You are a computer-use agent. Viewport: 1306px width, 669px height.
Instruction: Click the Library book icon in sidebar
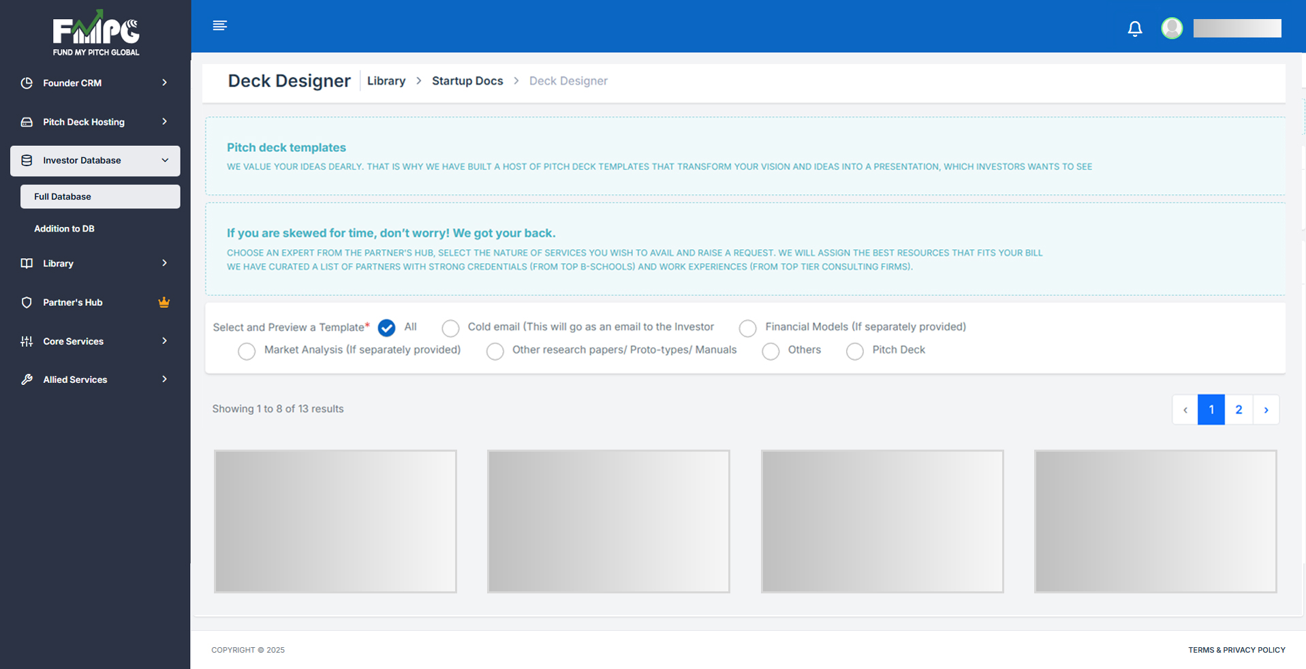click(27, 264)
